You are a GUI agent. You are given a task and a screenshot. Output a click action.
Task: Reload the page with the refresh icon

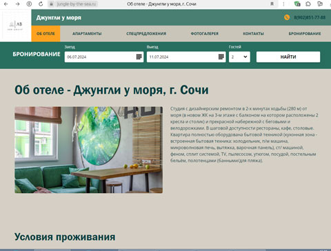pyautogui.click(x=41, y=4)
